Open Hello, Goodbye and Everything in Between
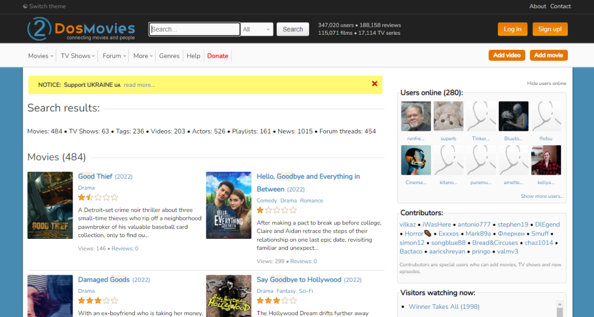The width and height of the screenshot is (594, 317). click(x=309, y=182)
